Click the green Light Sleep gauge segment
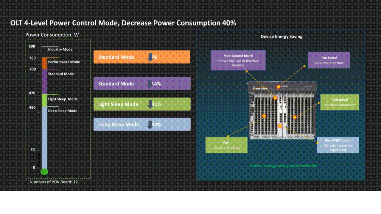Screen dimensions: 381x214 [44, 100]
